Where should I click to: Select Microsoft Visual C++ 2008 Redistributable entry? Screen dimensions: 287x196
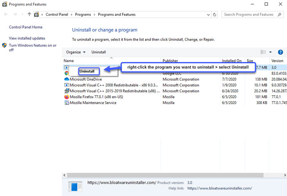click(x=114, y=85)
